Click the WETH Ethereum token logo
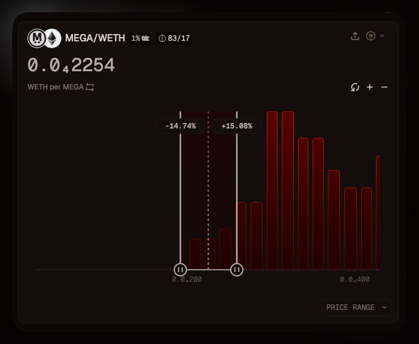419x344 pixels. (53, 38)
